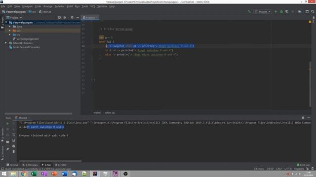Screen dimensions: 316x177
Task: Click the main() breadcrumb below editor
Action: 97,113
